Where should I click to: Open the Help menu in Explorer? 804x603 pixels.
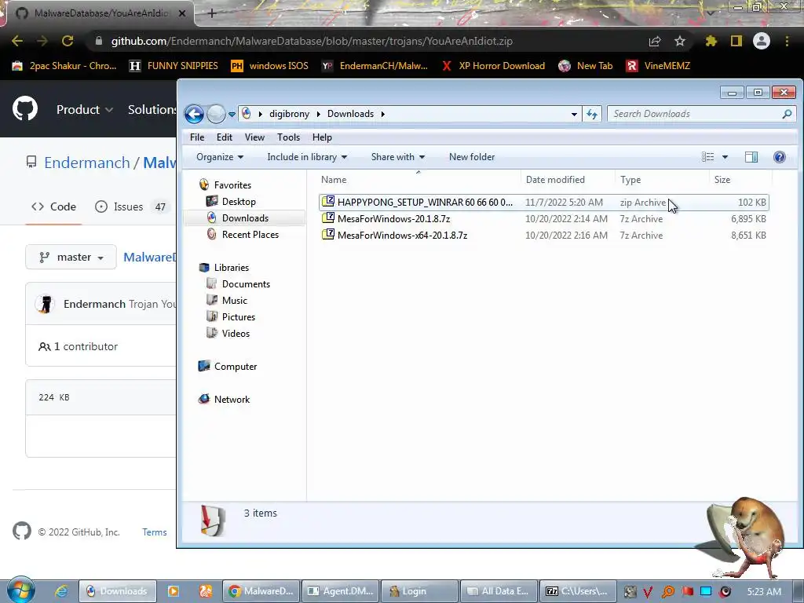coord(322,137)
